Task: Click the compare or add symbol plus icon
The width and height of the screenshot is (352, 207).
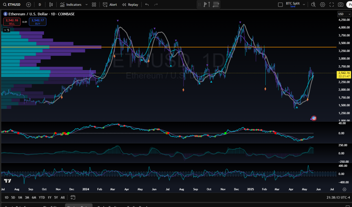Action: pos(29,4)
